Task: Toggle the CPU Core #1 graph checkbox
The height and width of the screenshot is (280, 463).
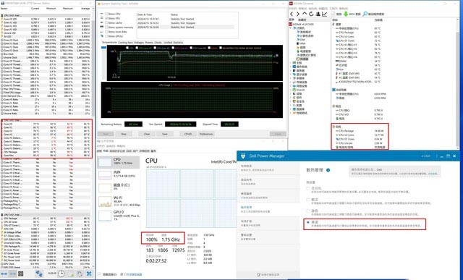Action: click(137, 48)
